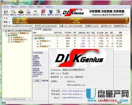
Task: Click the drive icon beside 本地磁盘(D:) in tree
Action: [11, 37]
